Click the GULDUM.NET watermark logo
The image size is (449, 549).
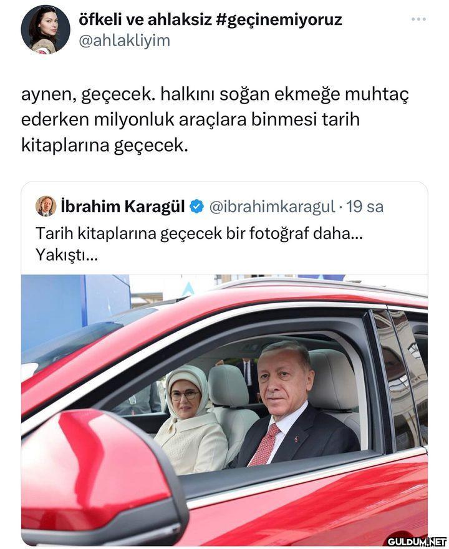pos(417,542)
